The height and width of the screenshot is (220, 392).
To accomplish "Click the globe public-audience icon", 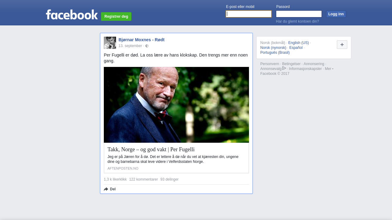I will pos(147,46).
